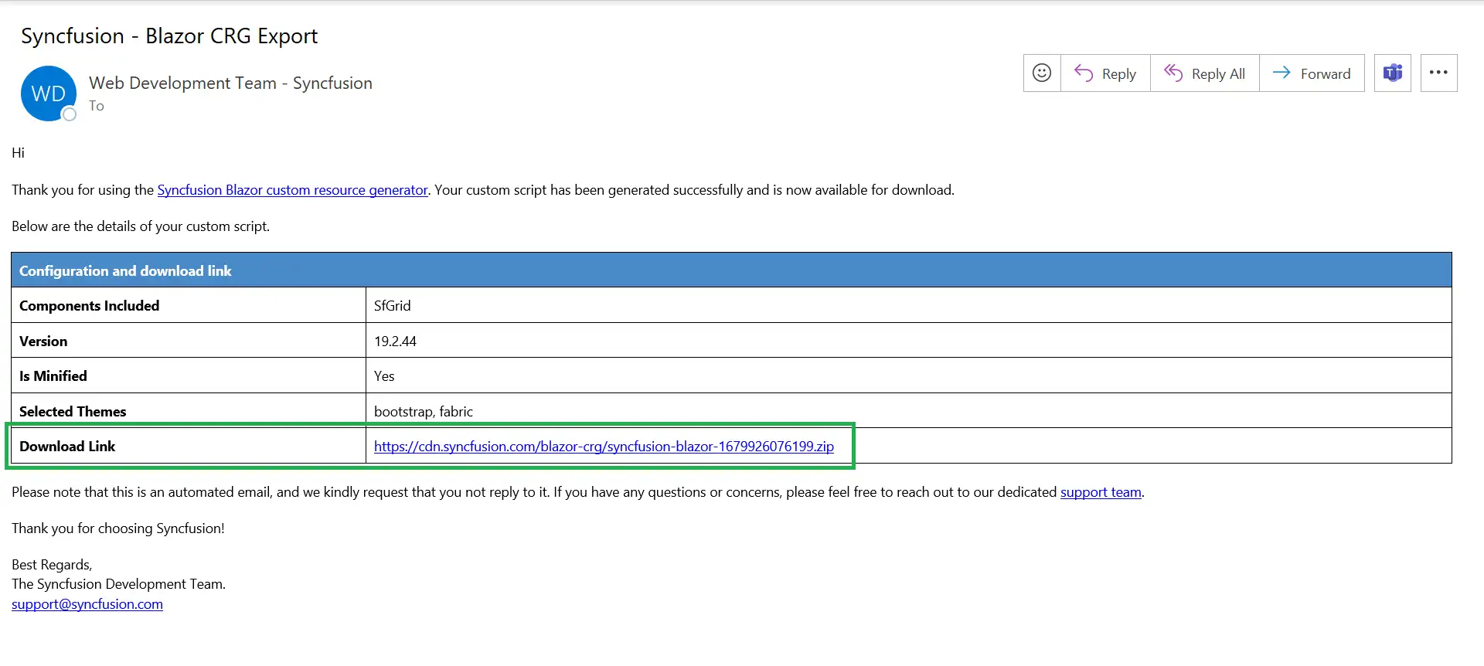Screen dimensions: 1484x666
Task: Choose Reply All for this email
Action: [1205, 73]
